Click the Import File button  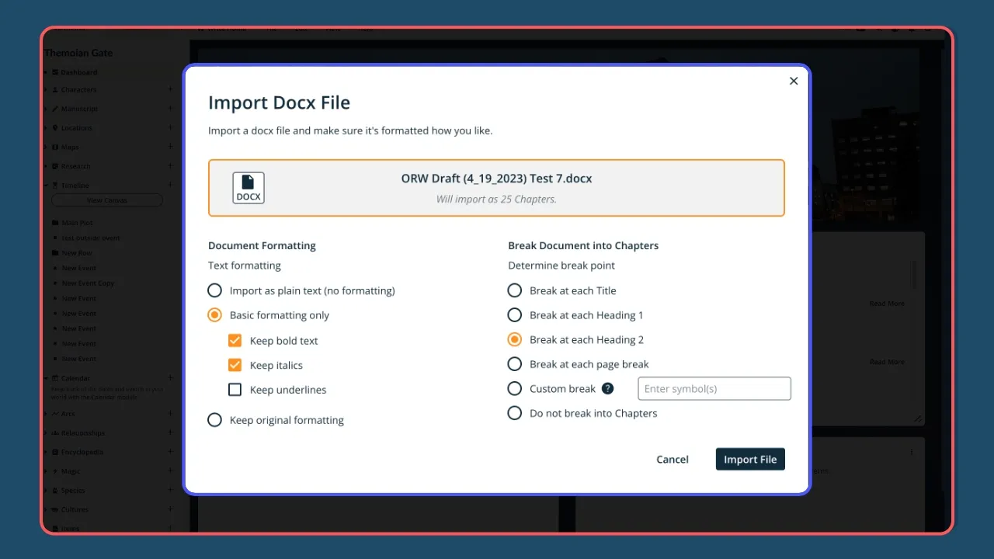[749, 459]
